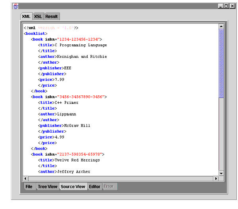
Task: Select the File tab at bottom
Action: [x=29, y=186]
